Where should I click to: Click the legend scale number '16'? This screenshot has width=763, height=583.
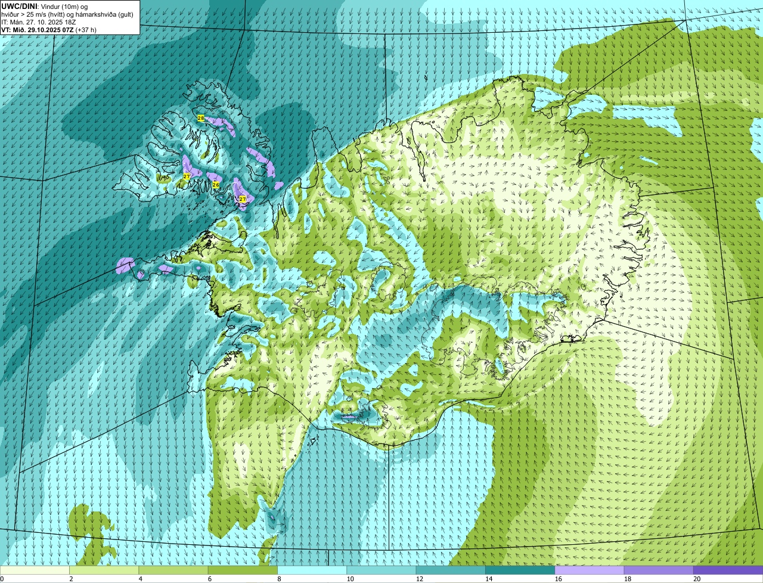[x=558, y=579]
